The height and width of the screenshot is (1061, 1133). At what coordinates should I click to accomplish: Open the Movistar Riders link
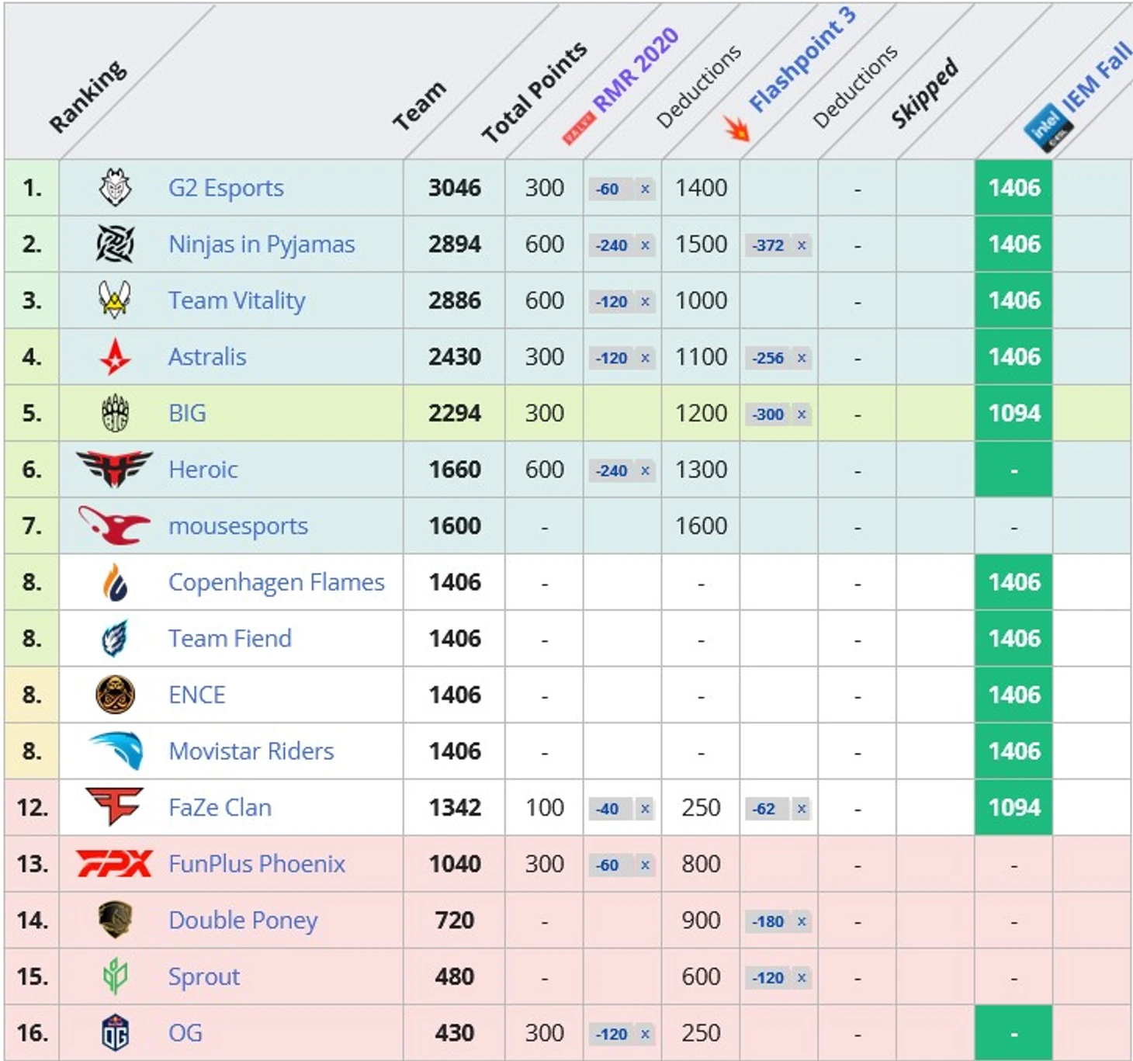pyautogui.click(x=251, y=751)
